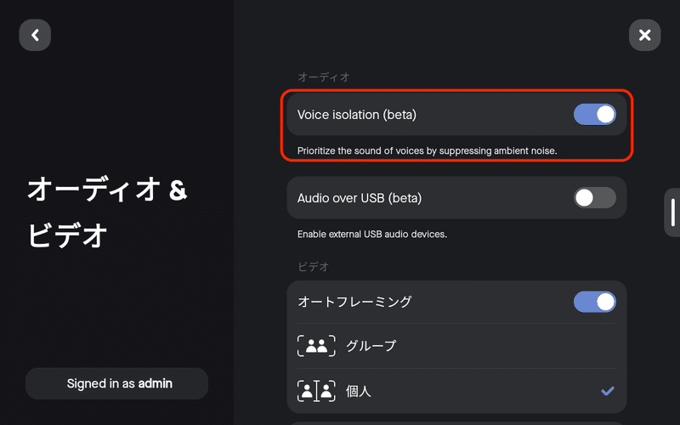This screenshot has width=680, height=425.
Task: Go back using the left chevron button
Action: point(35,35)
